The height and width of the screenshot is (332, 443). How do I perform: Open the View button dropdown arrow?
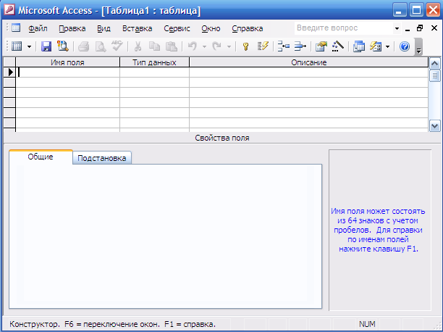pyautogui.click(x=29, y=46)
